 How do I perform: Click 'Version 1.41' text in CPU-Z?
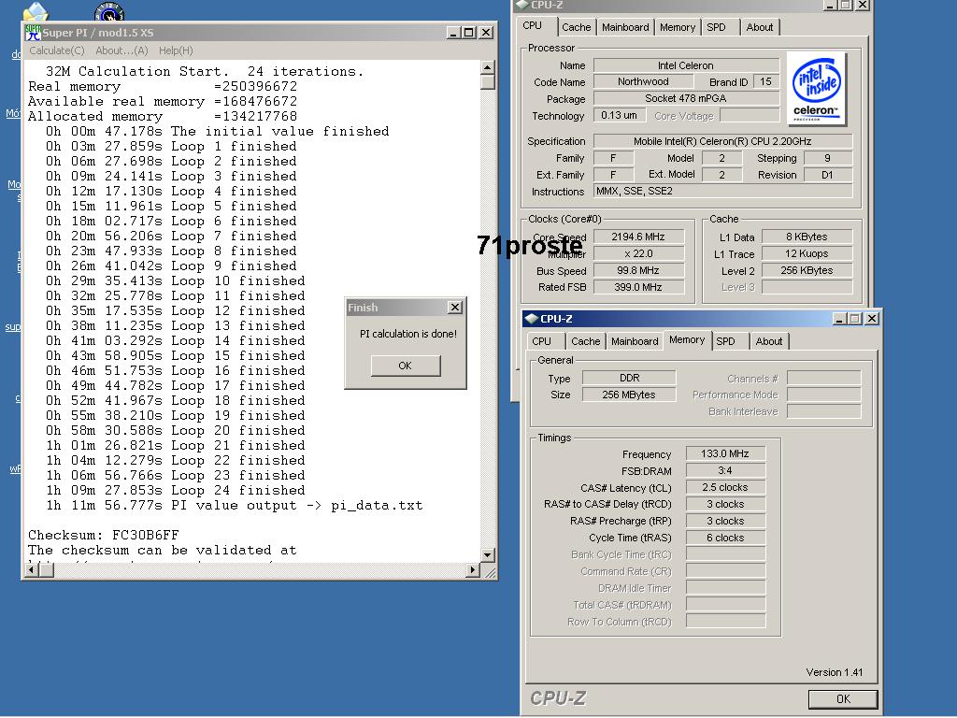tap(835, 672)
